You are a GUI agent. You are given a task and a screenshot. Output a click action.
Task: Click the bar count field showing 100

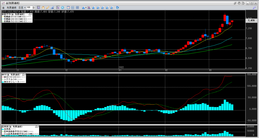[x=29, y=8]
